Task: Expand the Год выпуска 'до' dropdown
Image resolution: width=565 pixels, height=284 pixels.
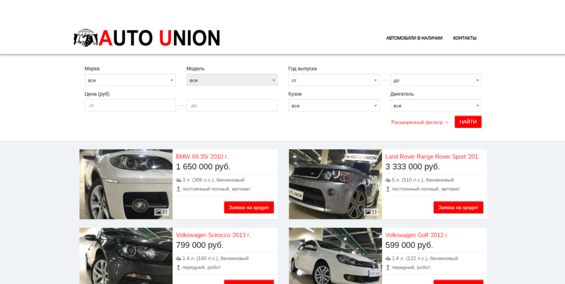Action: coord(436,81)
